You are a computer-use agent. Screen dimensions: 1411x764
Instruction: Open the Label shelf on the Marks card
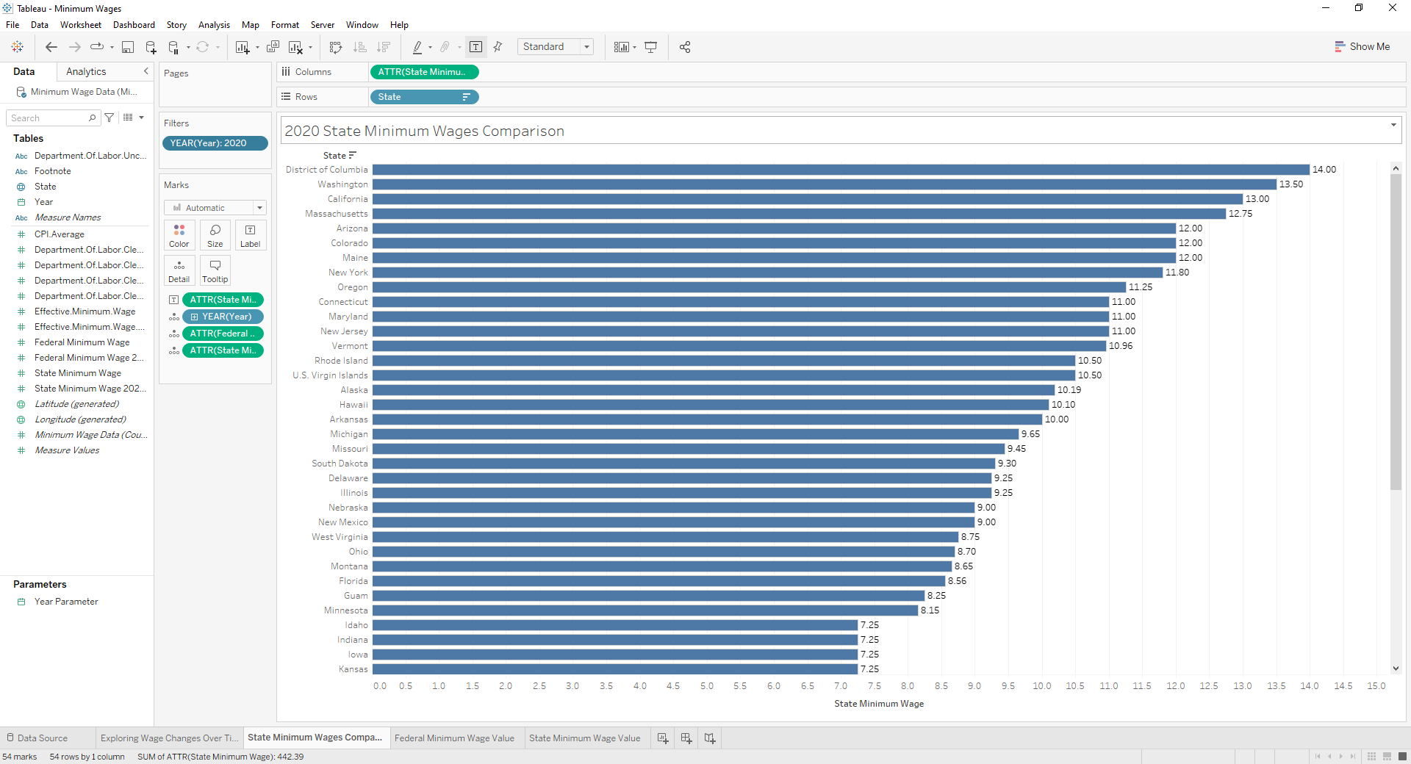pyautogui.click(x=251, y=235)
